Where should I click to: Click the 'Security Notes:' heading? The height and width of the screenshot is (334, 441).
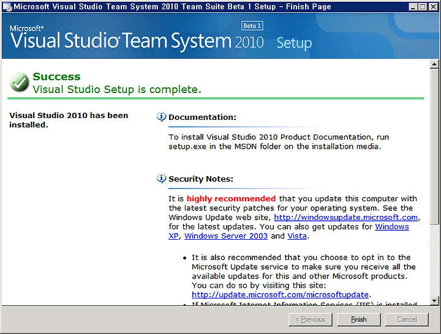click(201, 179)
